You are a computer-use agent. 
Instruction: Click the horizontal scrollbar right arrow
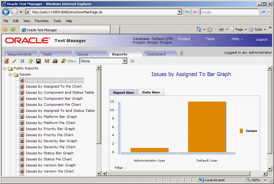[x=265, y=174]
